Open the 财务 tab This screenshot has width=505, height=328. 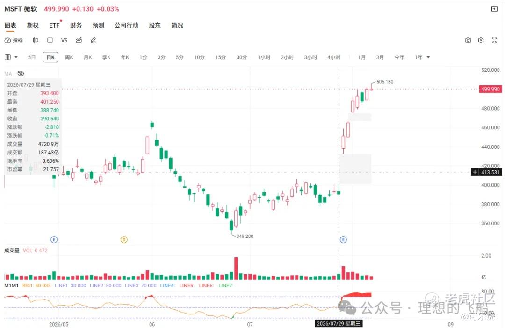point(76,25)
